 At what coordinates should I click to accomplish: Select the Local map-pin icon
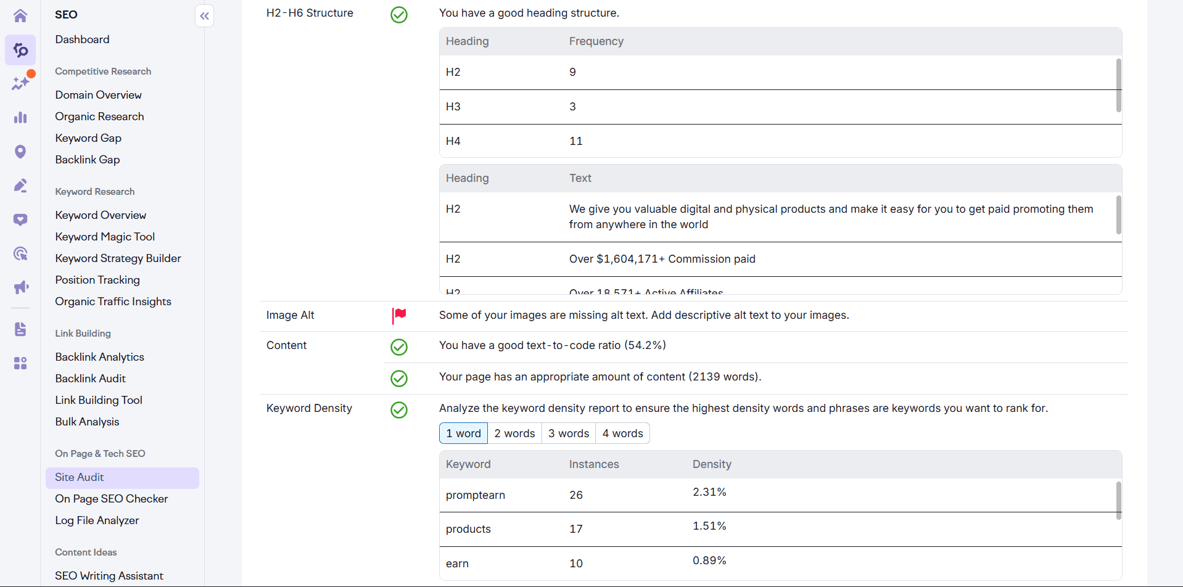click(x=20, y=151)
